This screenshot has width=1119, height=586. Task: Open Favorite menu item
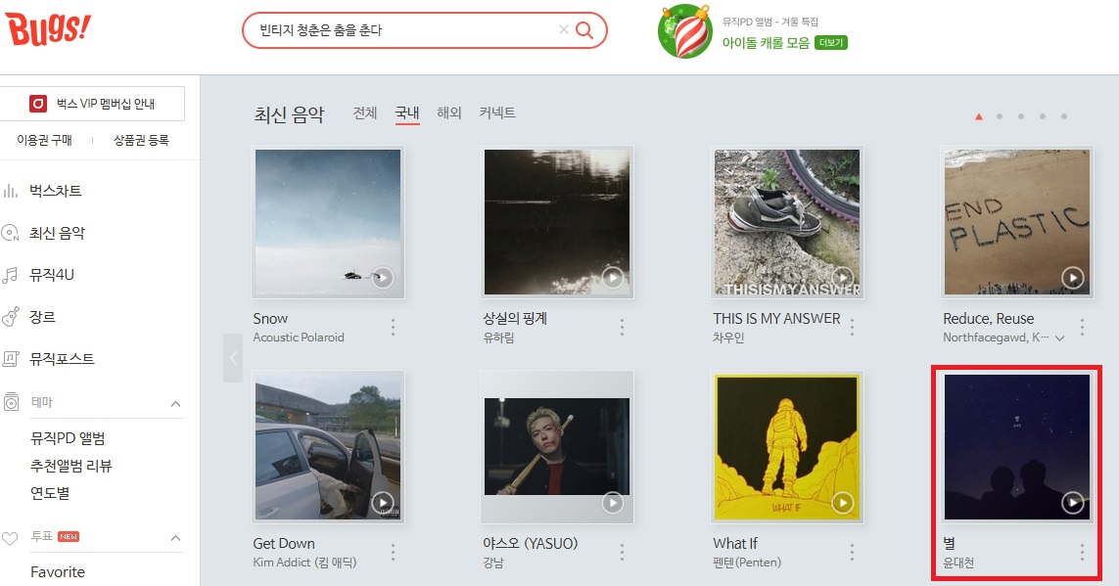tap(58, 571)
